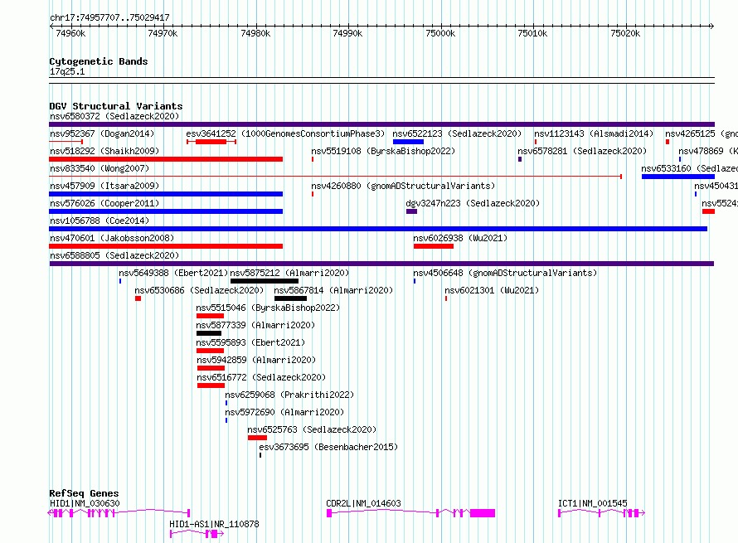The image size is (738, 543).
Task: Click the nsv4265125 variant label
Action: [x=702, y=133]
